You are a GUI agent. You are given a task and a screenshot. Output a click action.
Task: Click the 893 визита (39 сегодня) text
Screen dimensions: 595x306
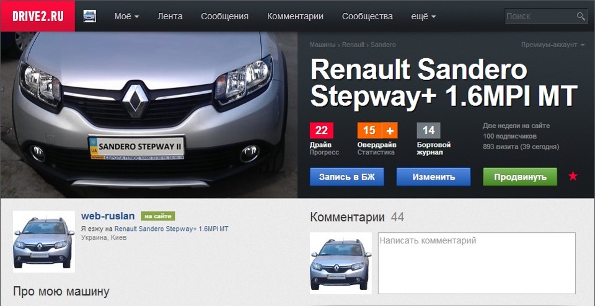point(521,147)
